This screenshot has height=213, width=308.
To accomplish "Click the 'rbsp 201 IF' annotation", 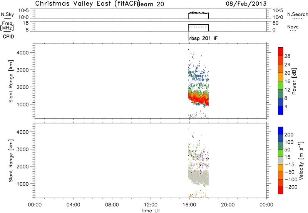I will point(203,38).
